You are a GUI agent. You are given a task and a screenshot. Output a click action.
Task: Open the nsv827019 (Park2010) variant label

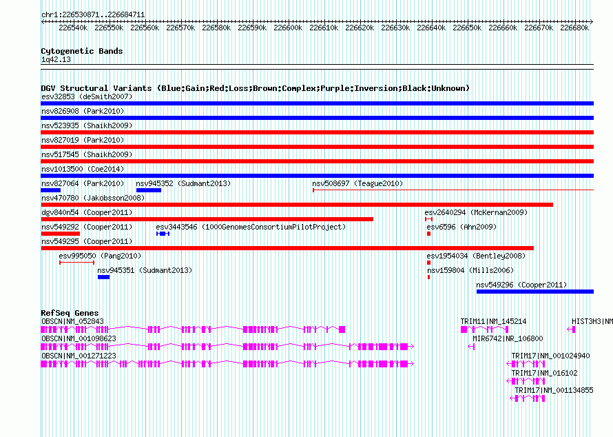pyautogui.click(x=83, y=140)
